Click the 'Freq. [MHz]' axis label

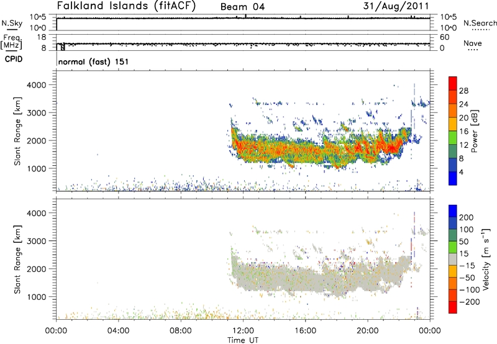coord(12,42)
